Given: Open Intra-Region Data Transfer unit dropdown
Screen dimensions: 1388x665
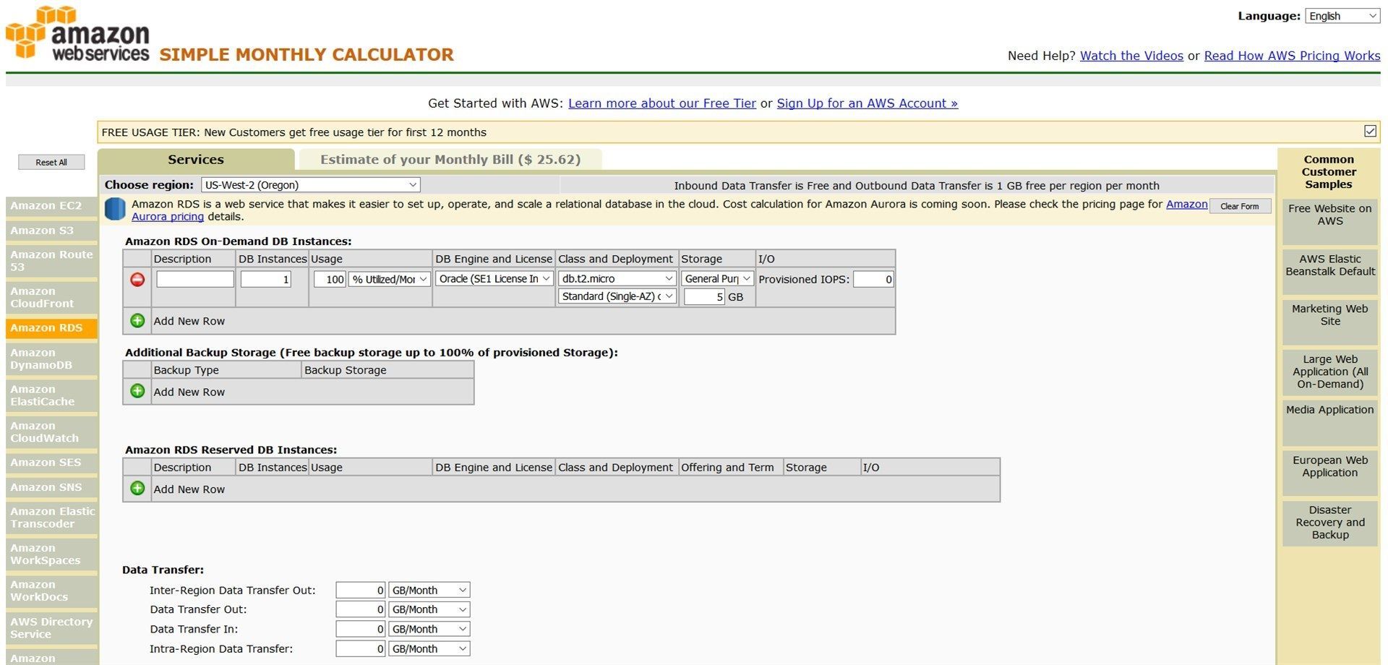Looking at the screenshot, I should point(429,649).
